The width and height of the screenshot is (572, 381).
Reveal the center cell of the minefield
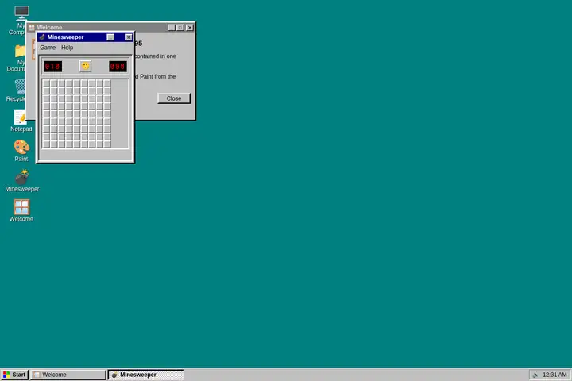(x=76, y=114)
